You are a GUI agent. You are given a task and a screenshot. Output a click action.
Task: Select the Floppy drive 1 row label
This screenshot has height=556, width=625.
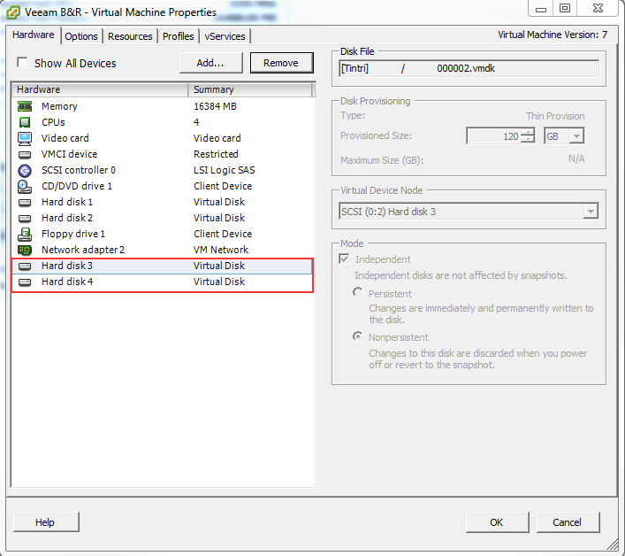click(x=73, y=234)
